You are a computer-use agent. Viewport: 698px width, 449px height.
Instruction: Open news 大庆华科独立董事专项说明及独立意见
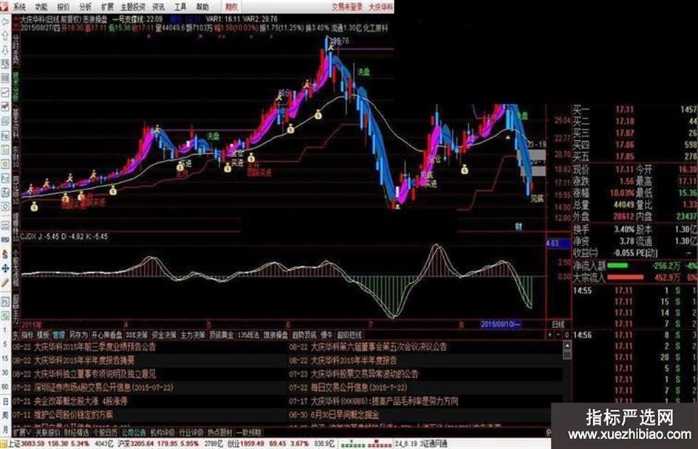(95, 375)
